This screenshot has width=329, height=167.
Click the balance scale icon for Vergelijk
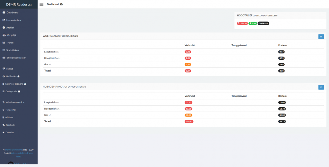[4, 35]
